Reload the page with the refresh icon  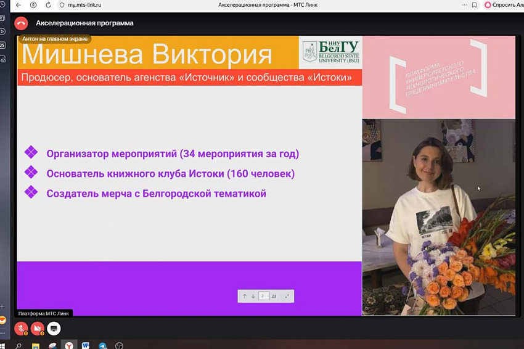48,5
